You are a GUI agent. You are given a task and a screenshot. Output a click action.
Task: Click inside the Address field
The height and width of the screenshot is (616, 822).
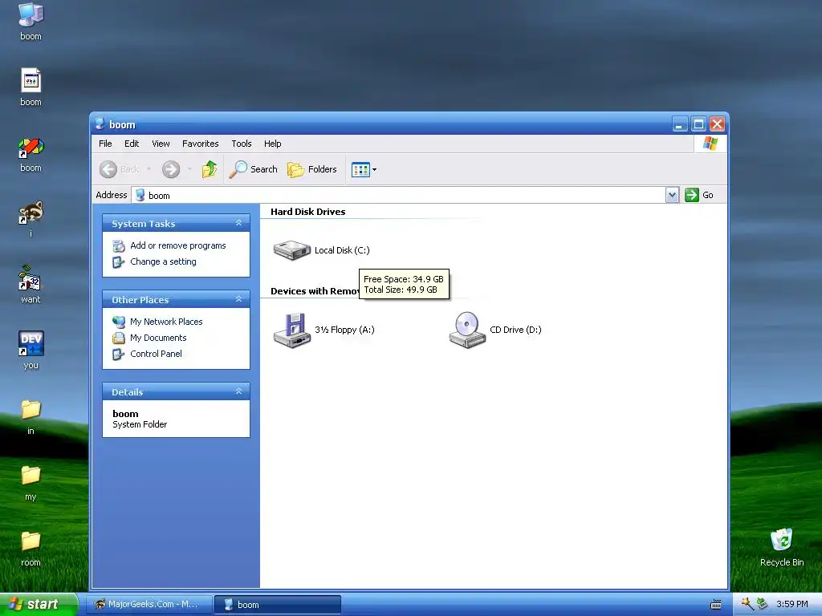click(398, 195)
